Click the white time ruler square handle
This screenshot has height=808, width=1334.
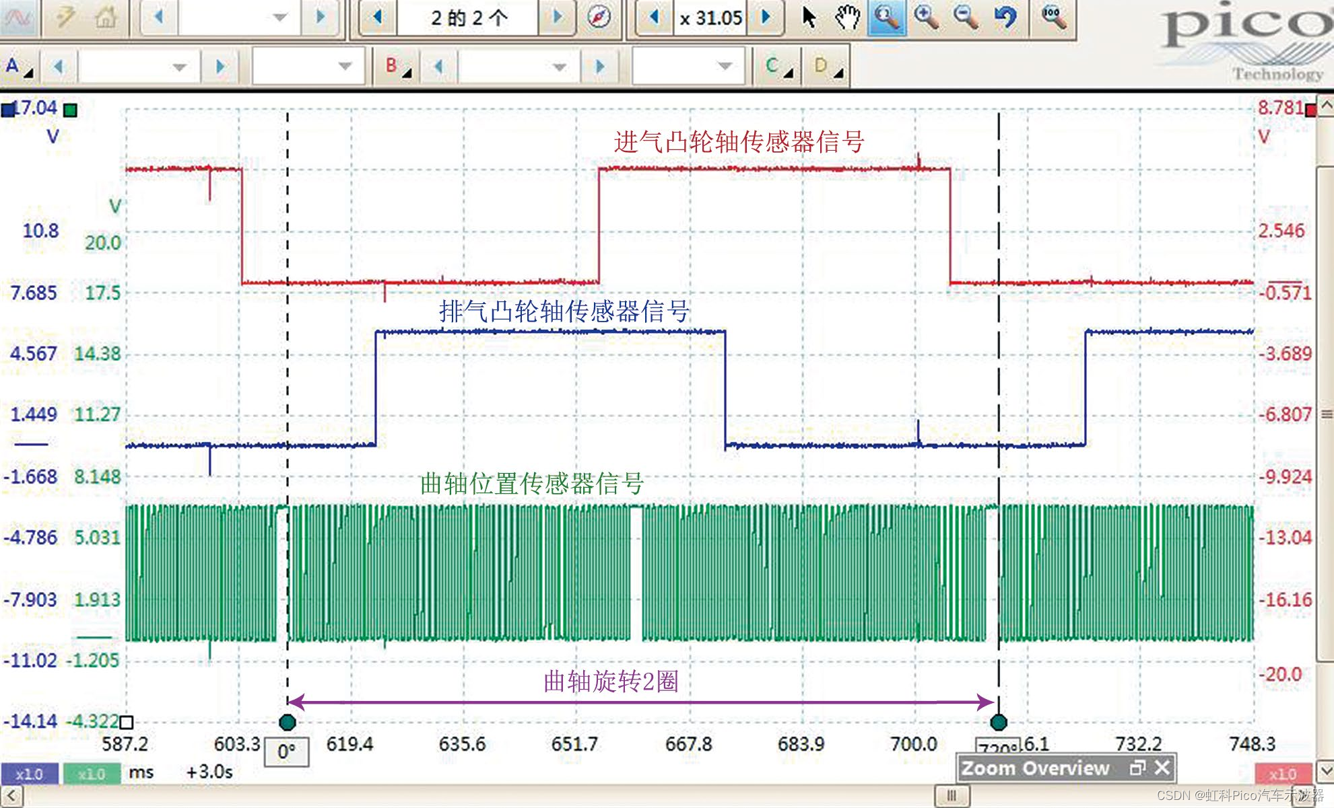126,723
